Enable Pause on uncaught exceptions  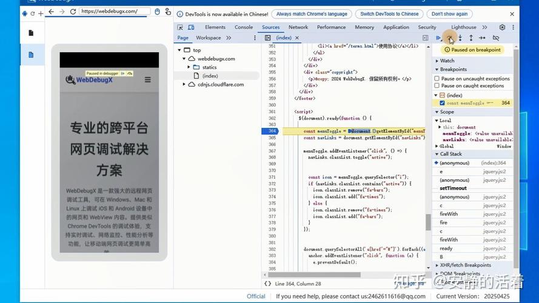point(437,78)
